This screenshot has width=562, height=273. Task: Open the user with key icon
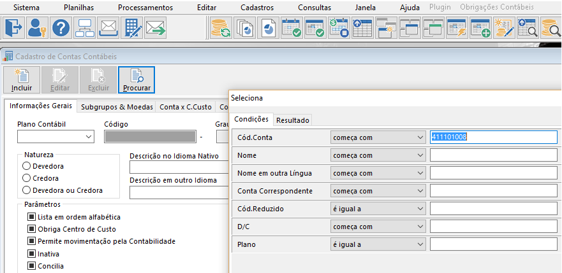38,28
